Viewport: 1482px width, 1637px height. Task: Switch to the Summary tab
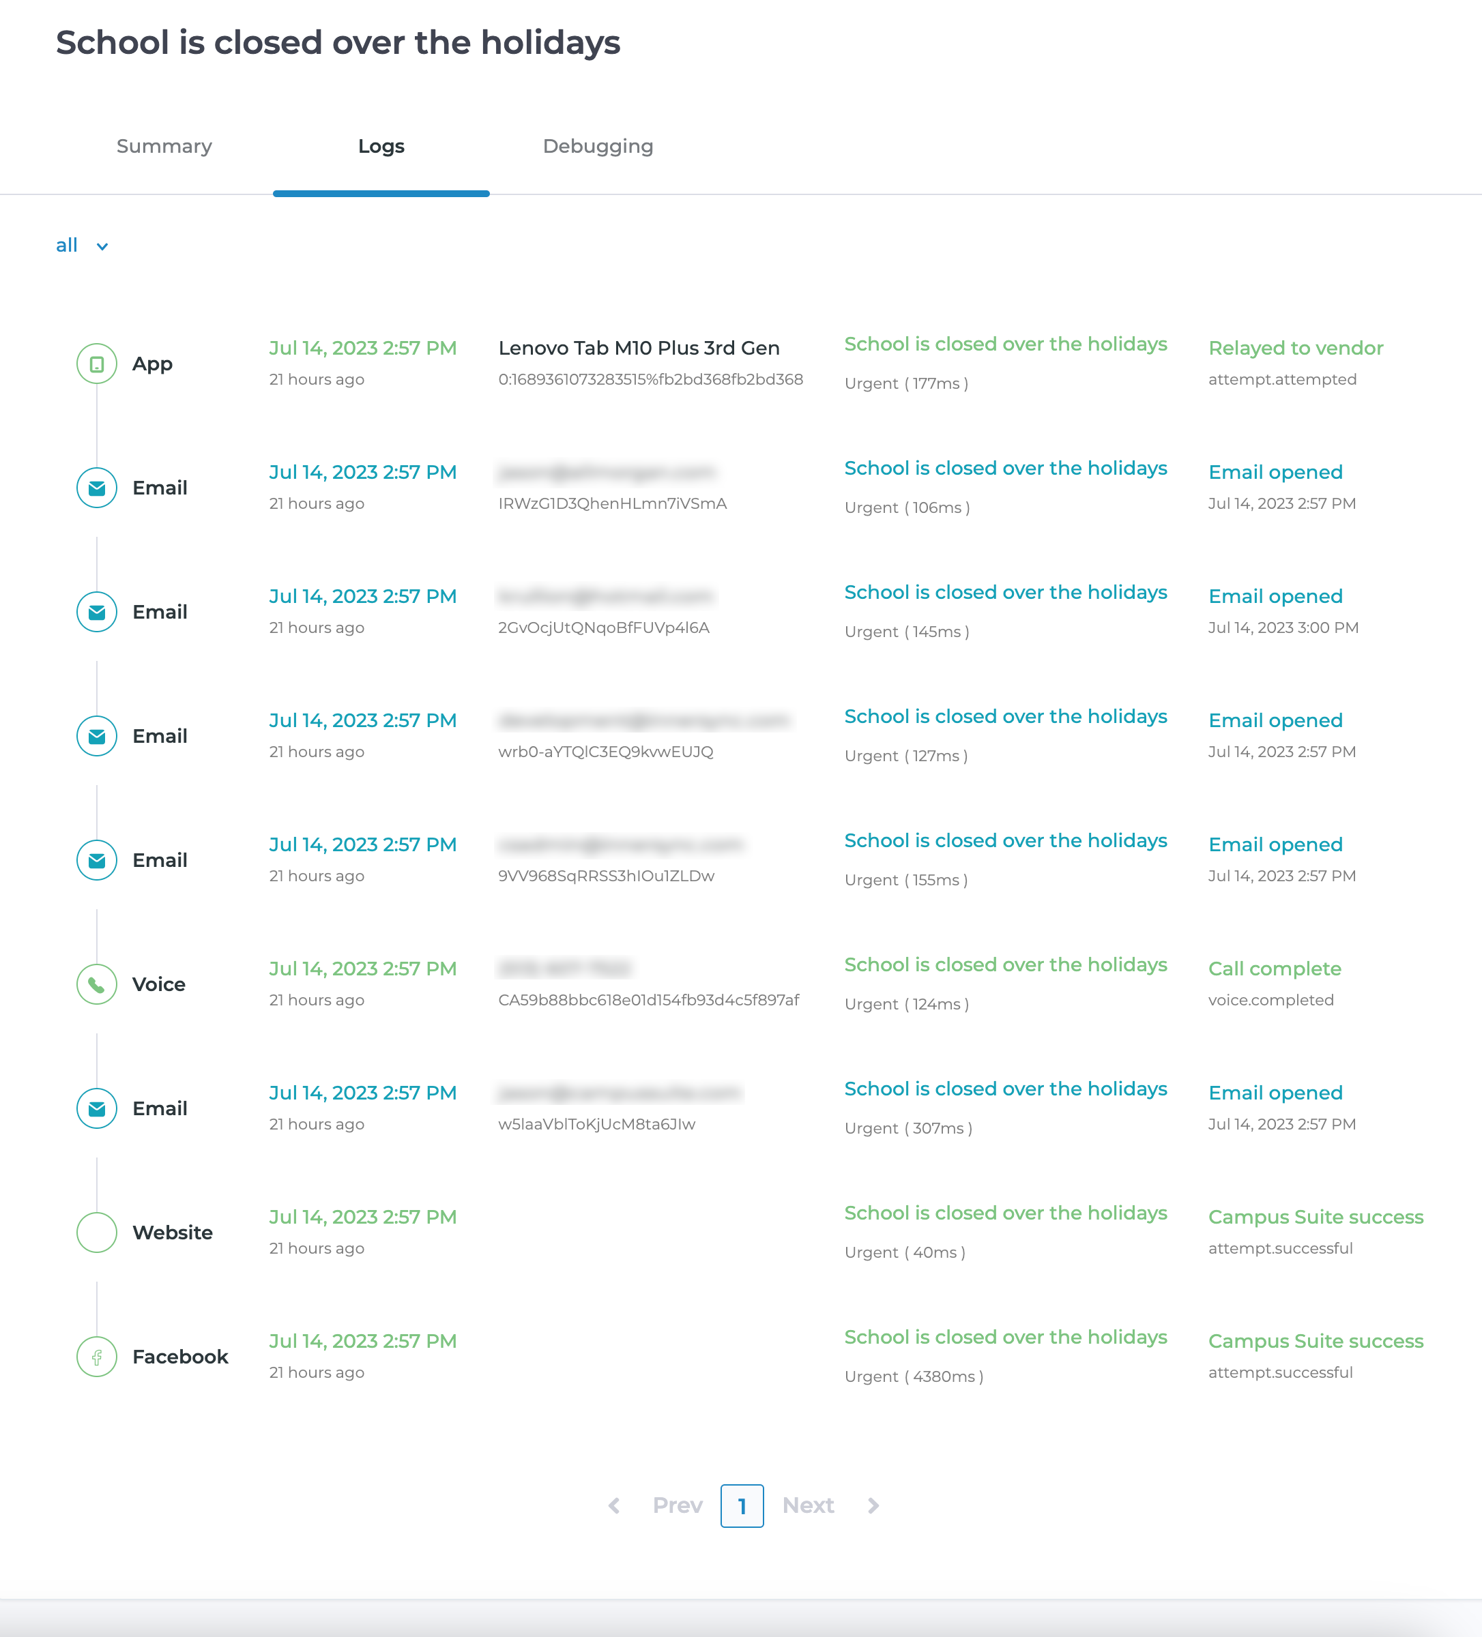pyautogui.click(x=164, y=146)
